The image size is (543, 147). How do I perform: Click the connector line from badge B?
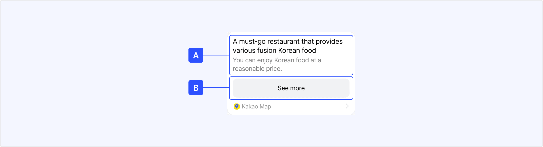pyautogui.click(x=216, y=88)
